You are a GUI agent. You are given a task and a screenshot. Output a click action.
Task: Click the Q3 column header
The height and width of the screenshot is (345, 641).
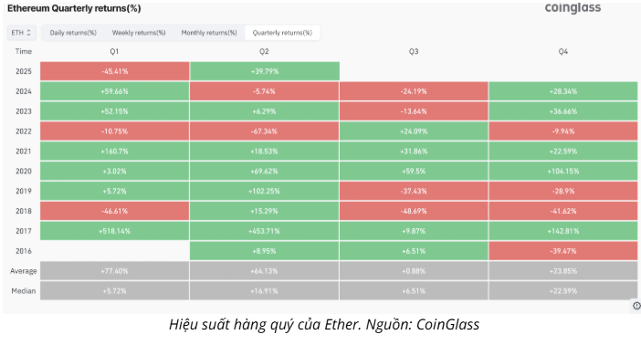coord(414,51)
